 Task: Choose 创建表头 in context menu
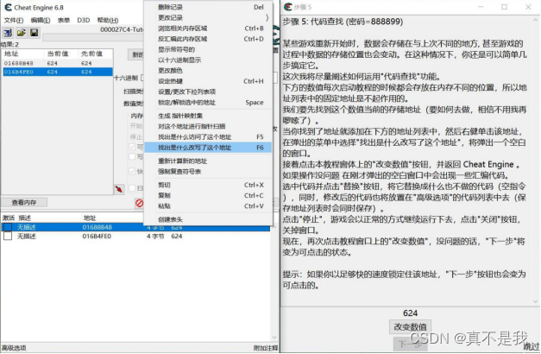coord(208,219)
